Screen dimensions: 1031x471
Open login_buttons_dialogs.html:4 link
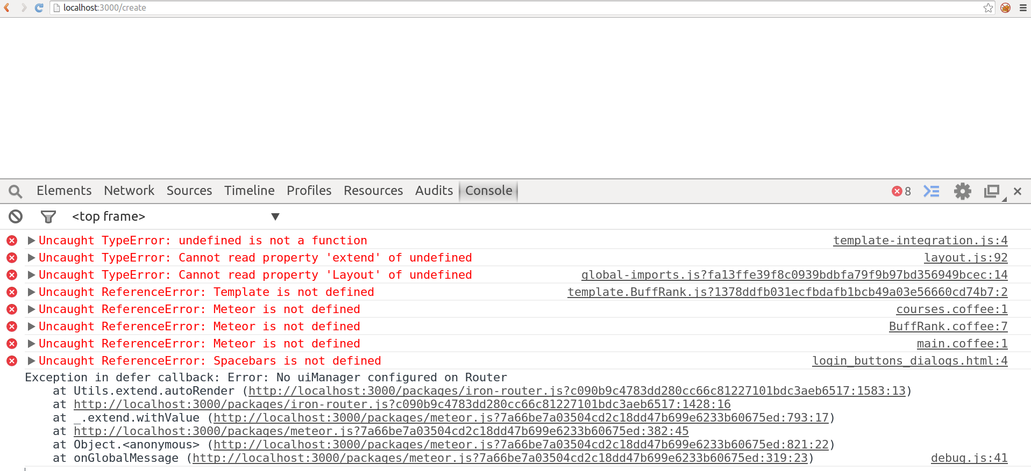pos(910,361)
